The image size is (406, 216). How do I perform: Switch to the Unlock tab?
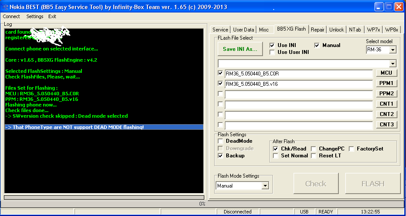[x=336, y=30]
